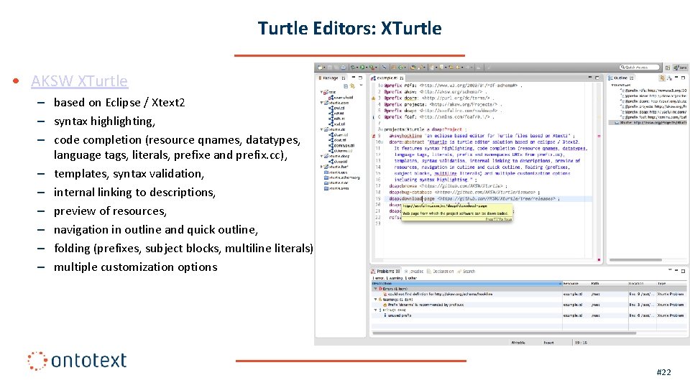Select the highlighted Xturtle entry in Outline

click(x=648, y=123)
